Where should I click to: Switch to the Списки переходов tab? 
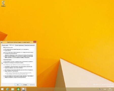pos(19,45)
